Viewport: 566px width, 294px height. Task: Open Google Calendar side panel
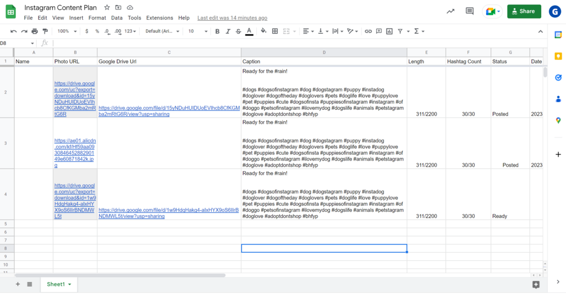click(558, 35)
